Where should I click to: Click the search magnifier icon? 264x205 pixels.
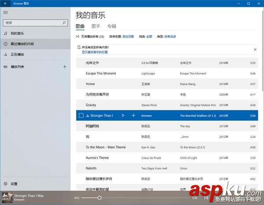pyautogui.click(x=64, y=23)
